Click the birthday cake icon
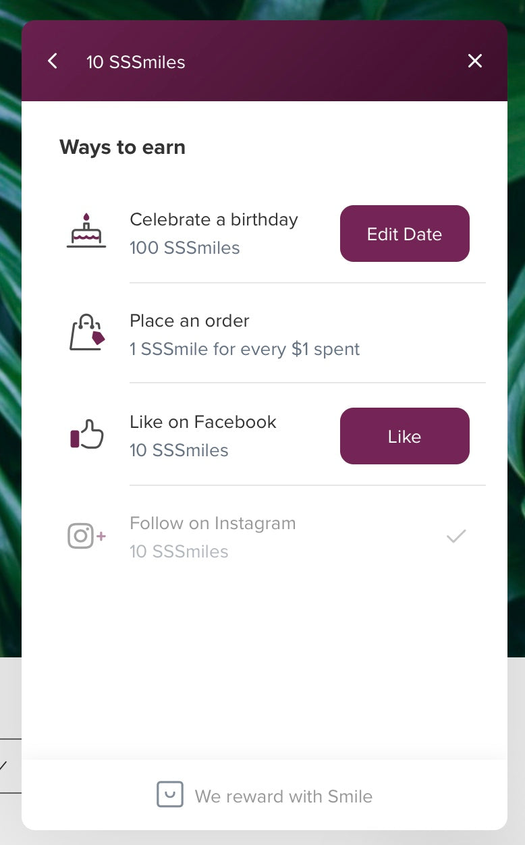 (x=86, y=231)
